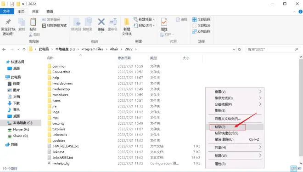Click the up-one-level arrow icon
The width and height of the screenshot is (303, 172).
[24, 49]
